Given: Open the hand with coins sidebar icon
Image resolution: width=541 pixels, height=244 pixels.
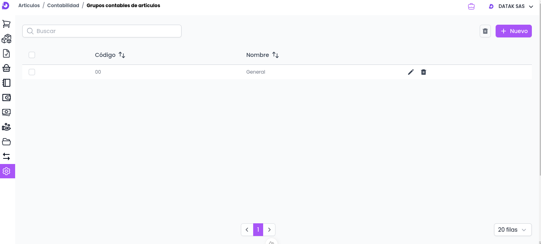Looking at the screenshot, I should [6, 127].
